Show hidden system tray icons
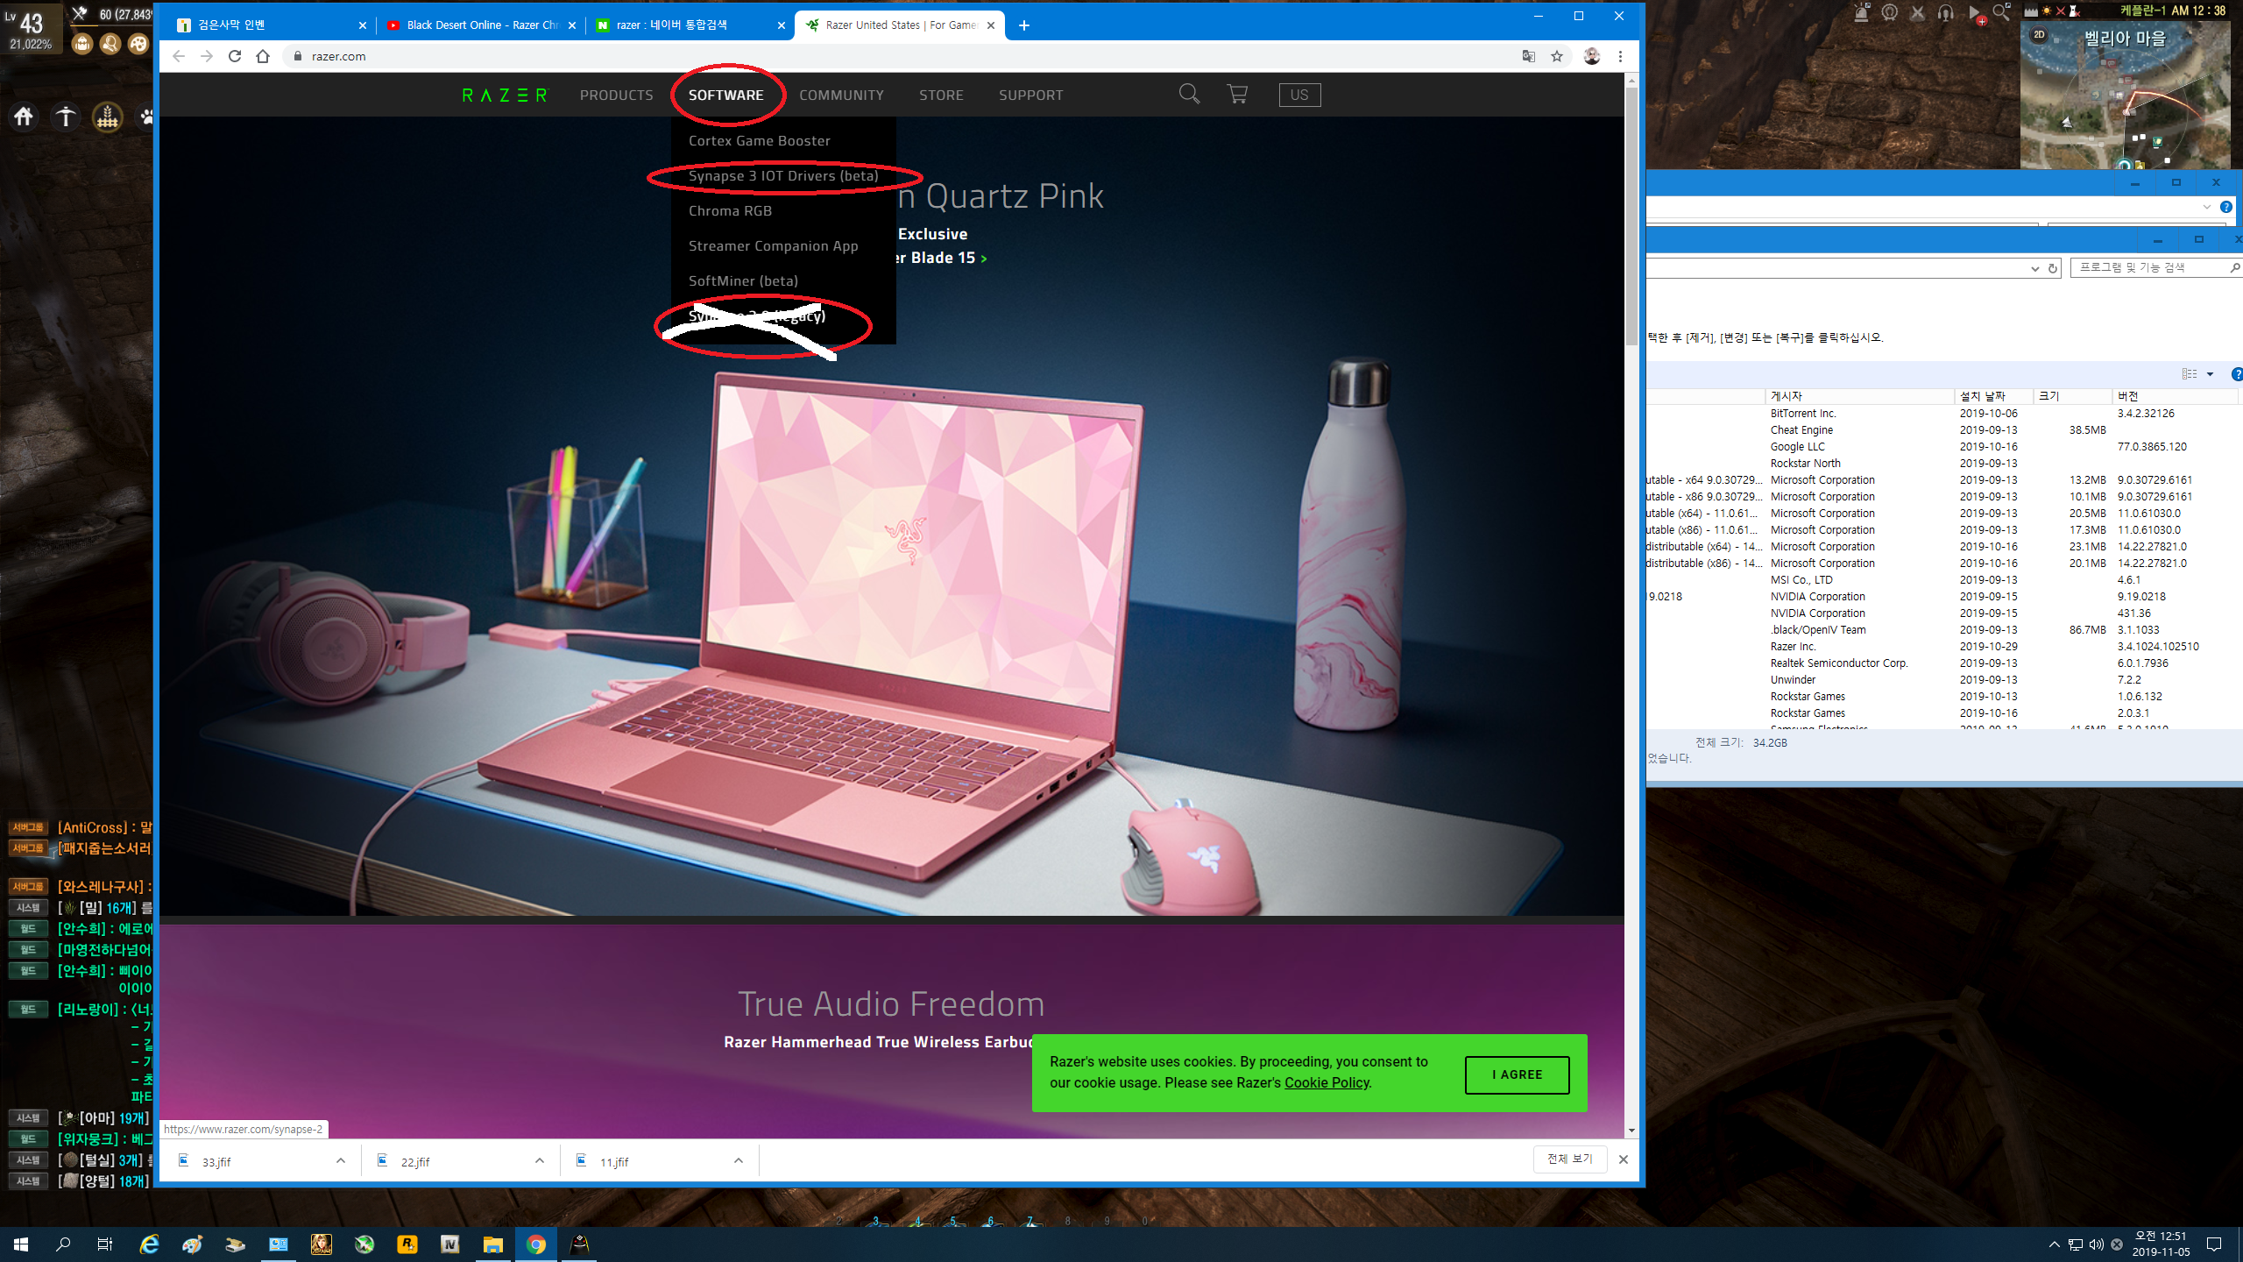2243x1262 pixels. tap(2054, 1244)
